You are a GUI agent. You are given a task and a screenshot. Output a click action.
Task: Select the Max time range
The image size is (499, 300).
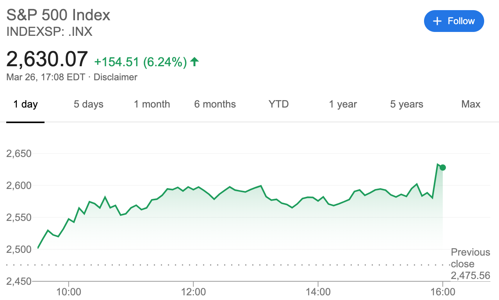point(470,104)
